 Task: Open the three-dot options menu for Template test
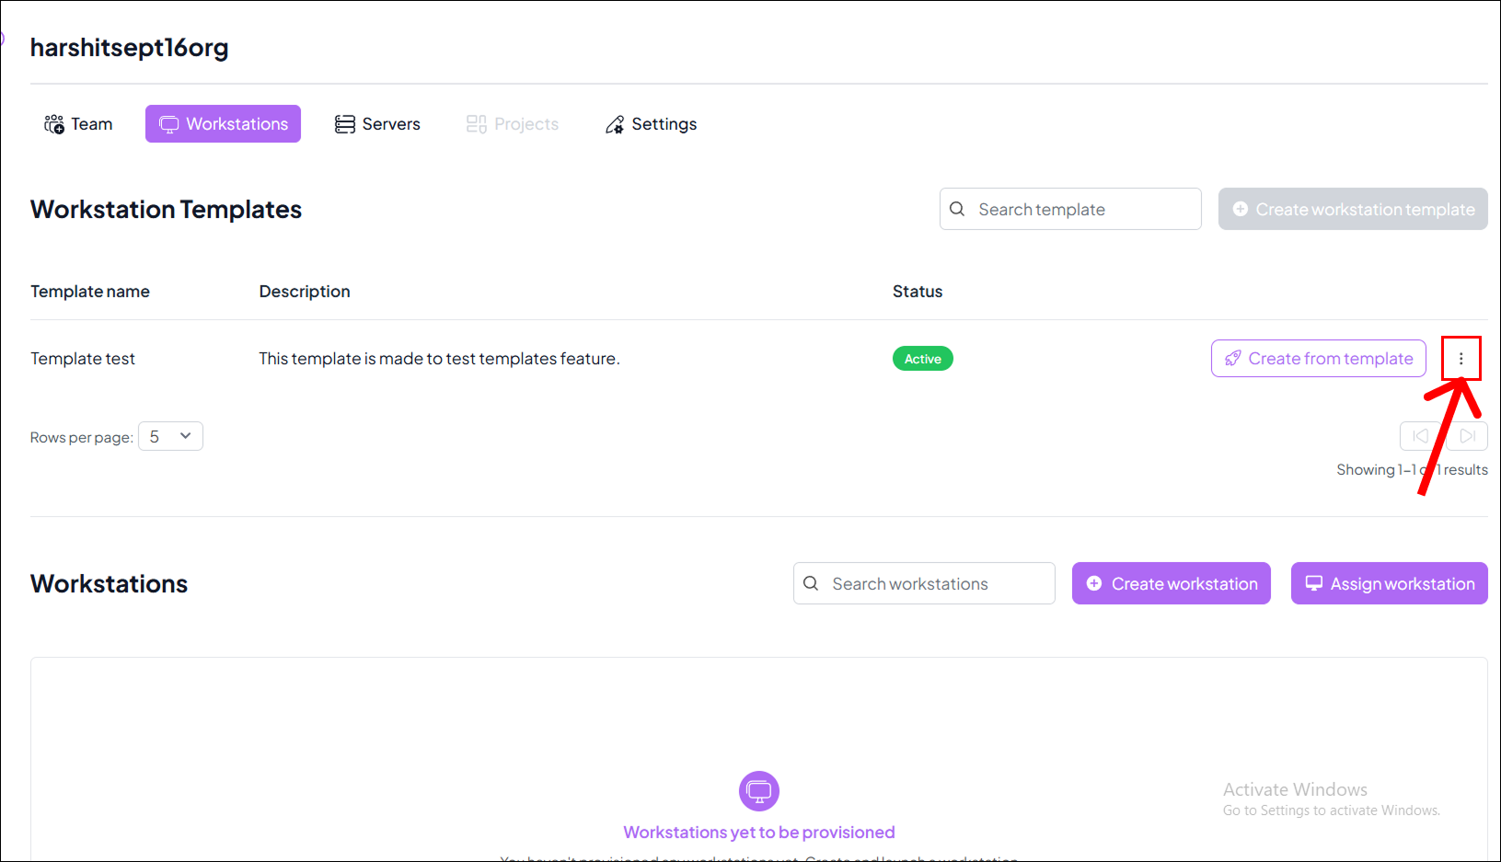pyautogui.click(x=1461, y=359)
